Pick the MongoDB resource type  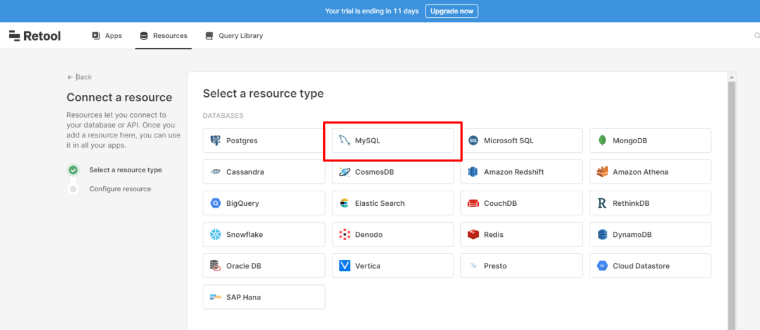[650, 141]
